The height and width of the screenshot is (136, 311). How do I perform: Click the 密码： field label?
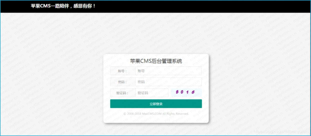122,82
